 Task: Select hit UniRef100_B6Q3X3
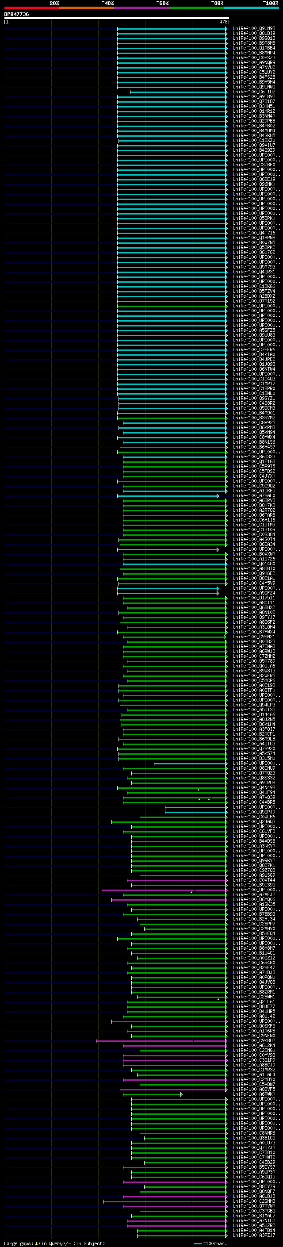click(x=254, y=457)
